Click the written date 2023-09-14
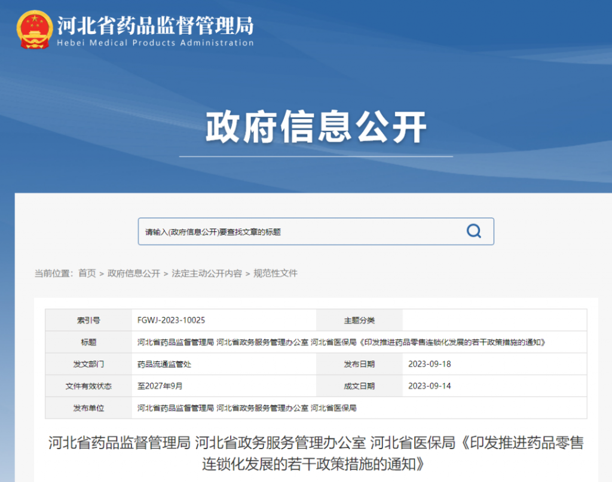This screenshot has width=612, height=482. (x=430, y=386)
